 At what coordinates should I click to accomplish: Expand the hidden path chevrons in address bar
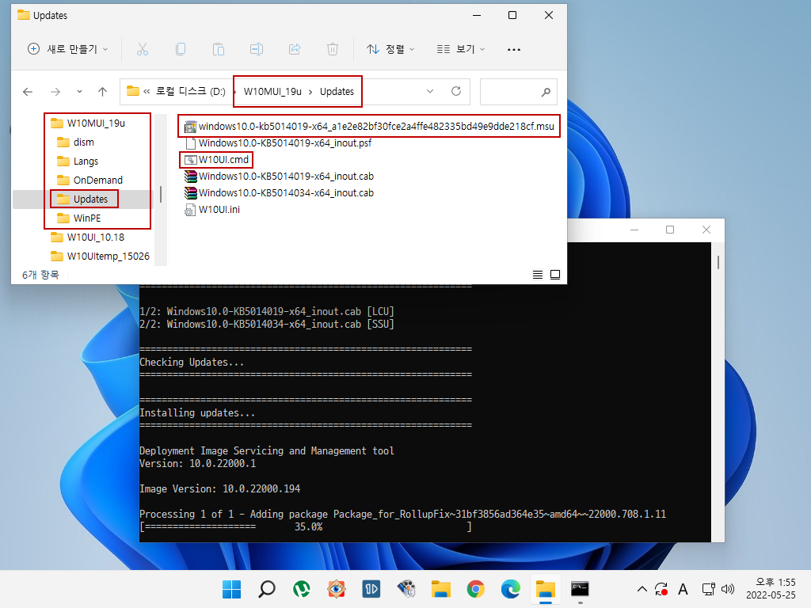coord(147,92)
